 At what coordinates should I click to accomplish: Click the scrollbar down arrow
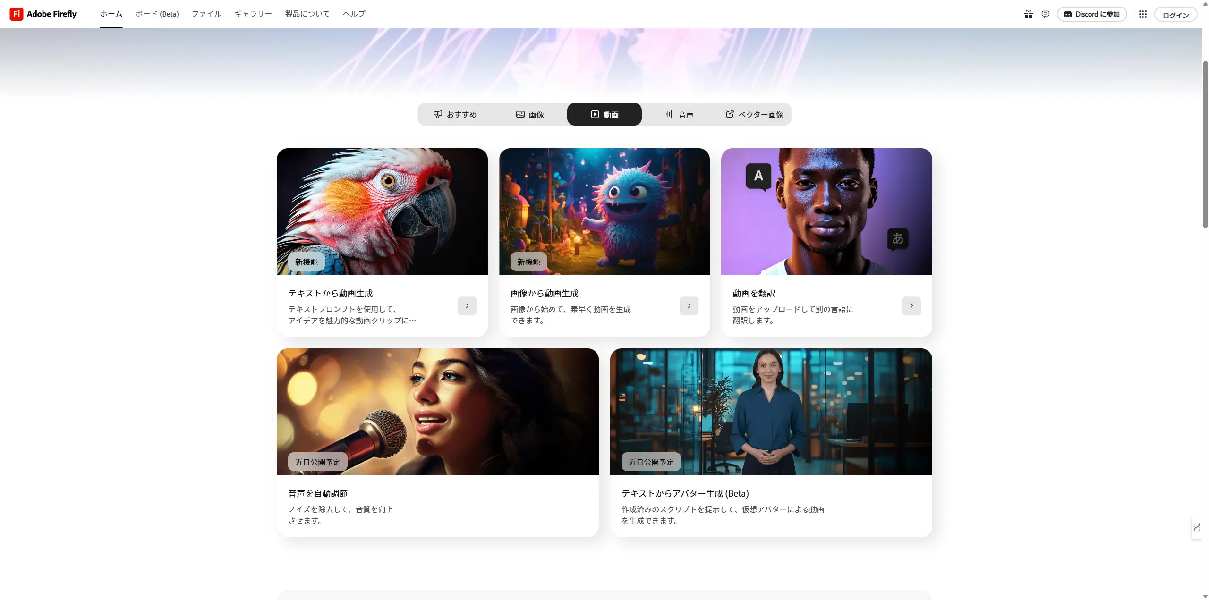(1205, 596)
